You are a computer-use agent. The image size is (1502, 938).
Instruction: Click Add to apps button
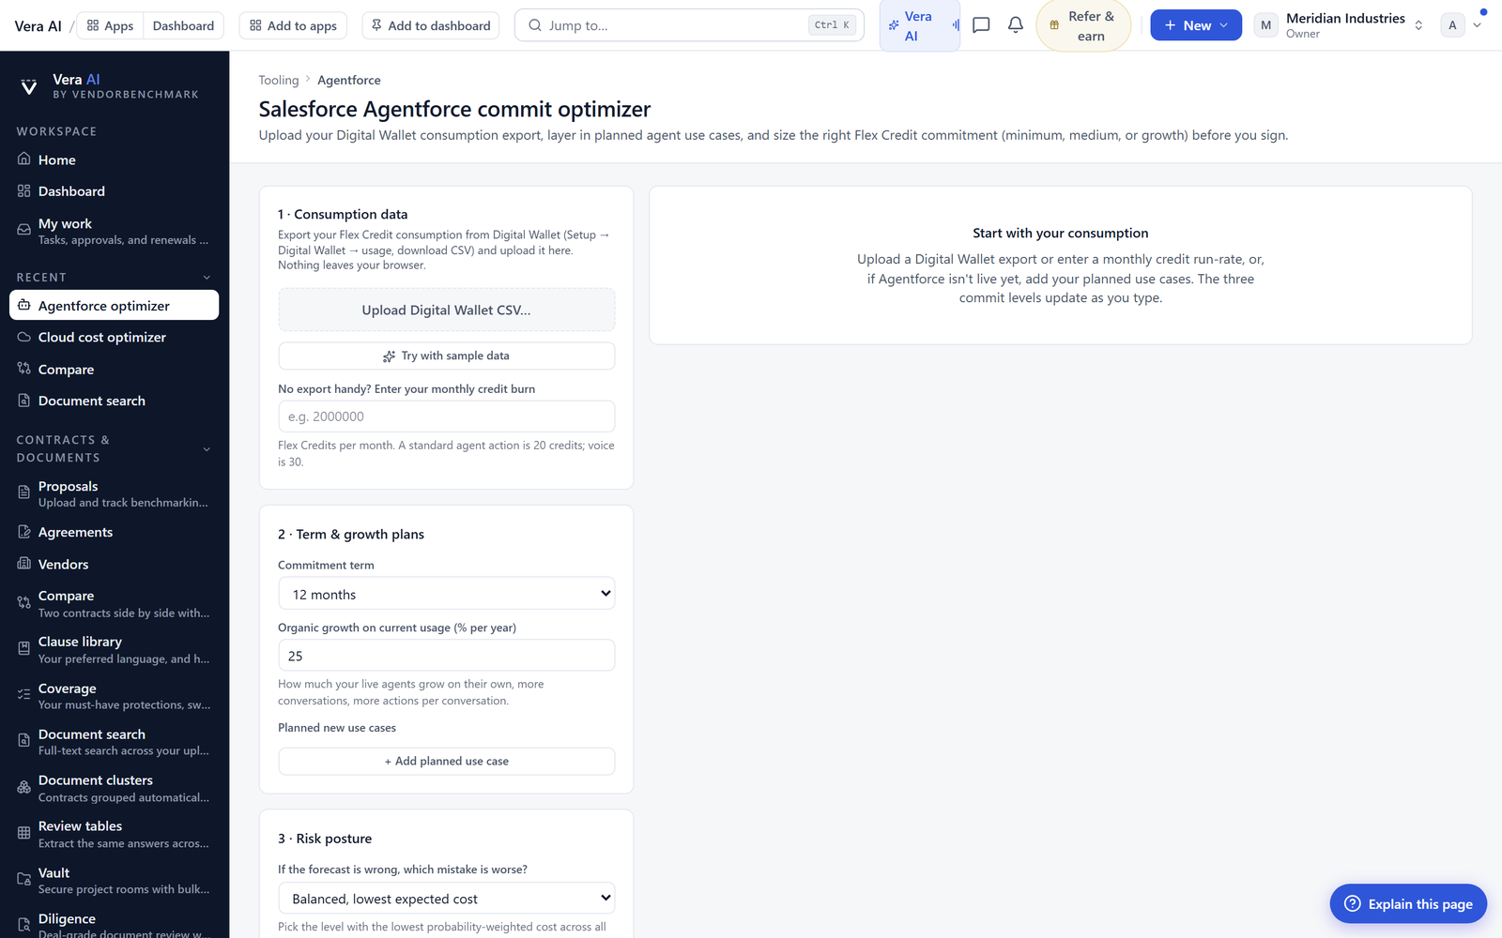click(x=293, y=25)
